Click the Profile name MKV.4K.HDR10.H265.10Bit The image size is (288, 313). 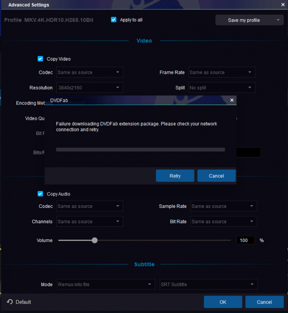click(x=59, y=20)
